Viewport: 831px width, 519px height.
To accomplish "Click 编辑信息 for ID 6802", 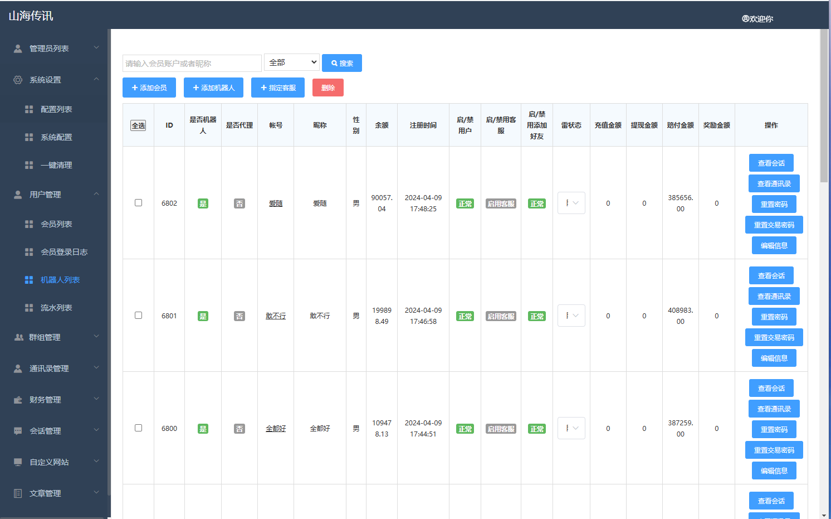I will (x=774, y=245).
